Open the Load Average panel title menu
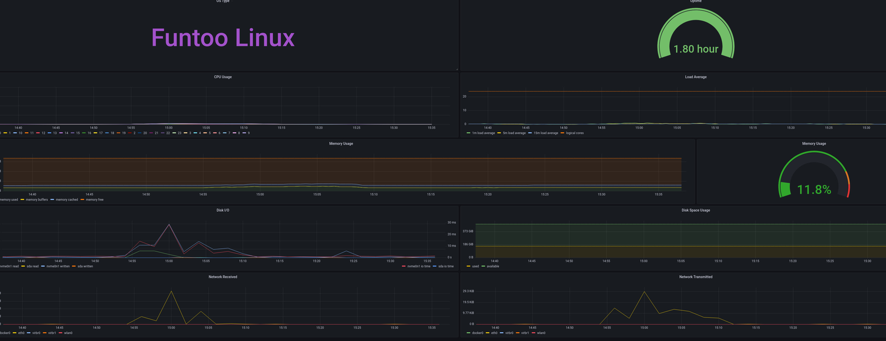 point(696,77)
